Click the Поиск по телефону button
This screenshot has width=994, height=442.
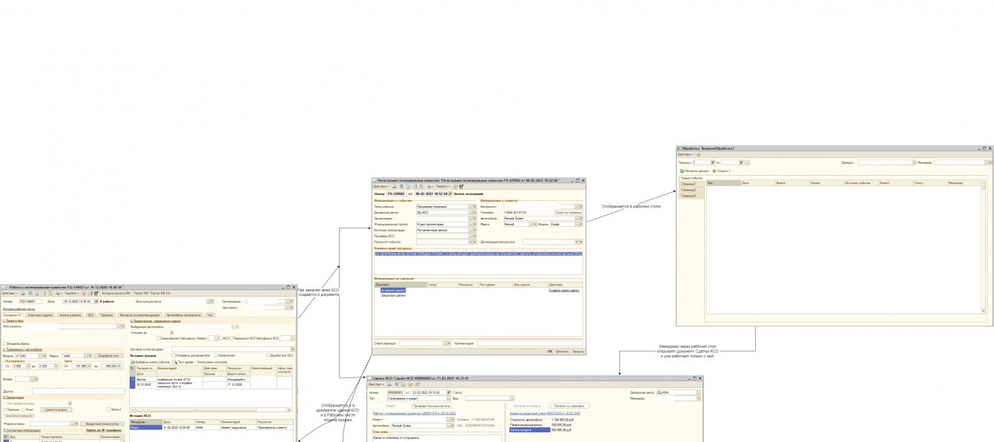[x=569, y=213]
